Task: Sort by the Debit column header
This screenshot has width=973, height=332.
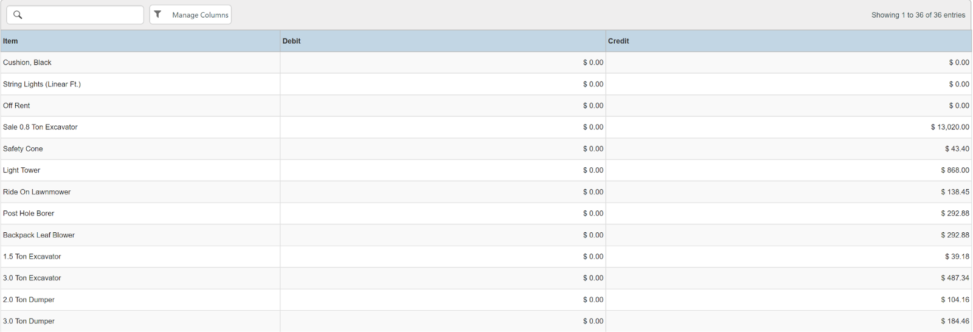Action: (291, 41)
